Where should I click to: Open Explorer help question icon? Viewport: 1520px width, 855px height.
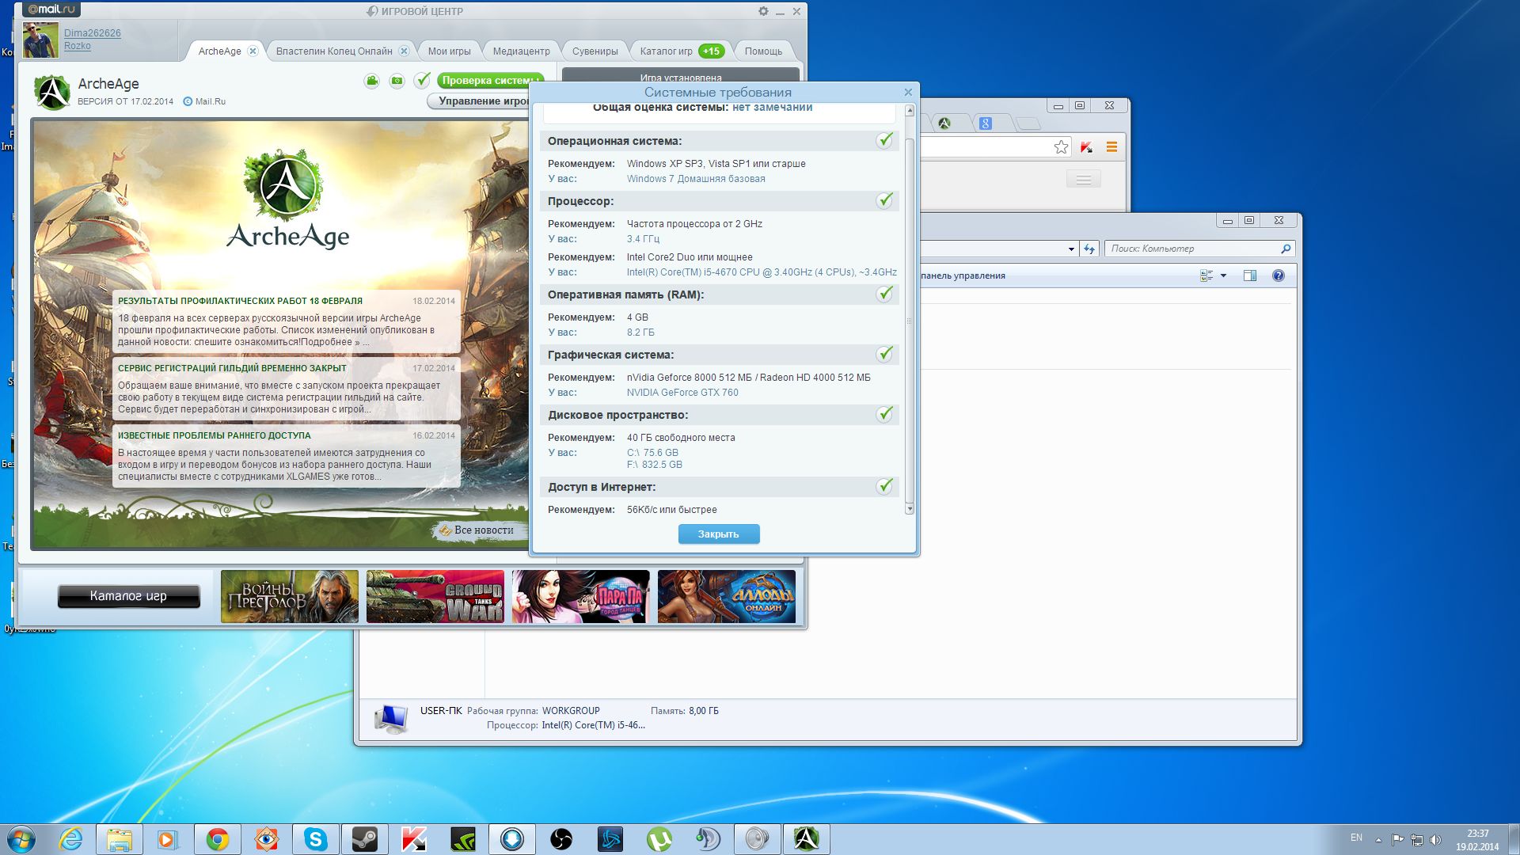(x=1279, y=275)
